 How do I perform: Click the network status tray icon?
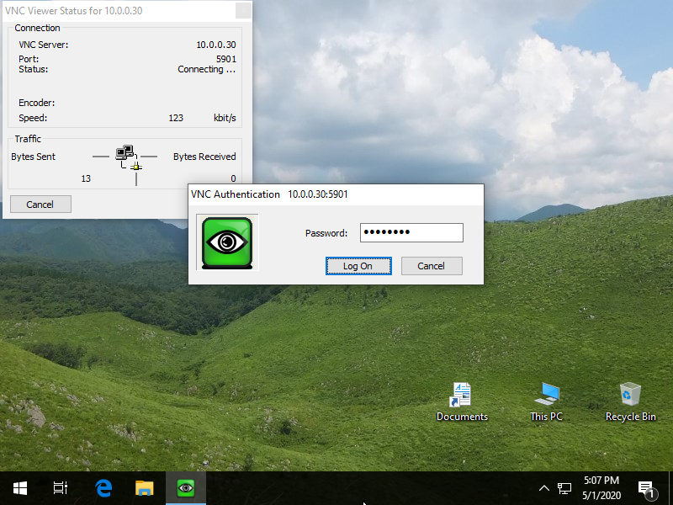click(564, 488)
